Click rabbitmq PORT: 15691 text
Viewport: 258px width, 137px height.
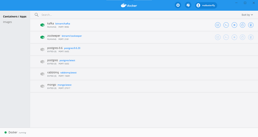pos(64,76)
